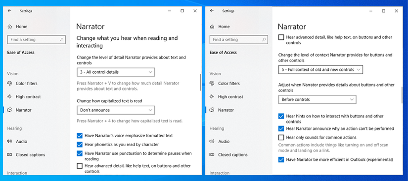Click 'Press Narrator + V' hint text
This screenshot has height=181, width=408.
click(128, 86)
